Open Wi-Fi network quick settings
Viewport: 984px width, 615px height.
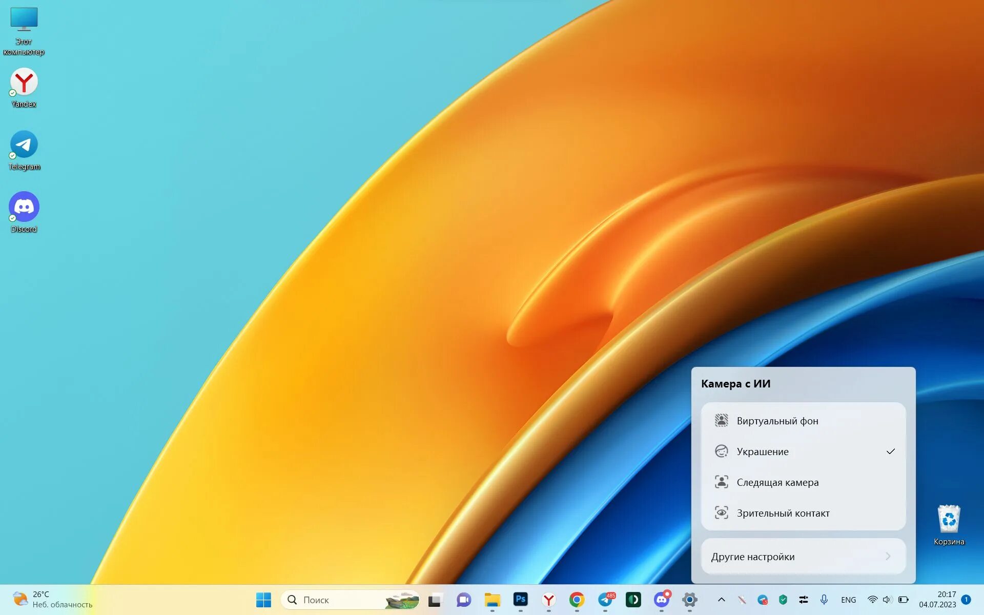coord(872,600)
